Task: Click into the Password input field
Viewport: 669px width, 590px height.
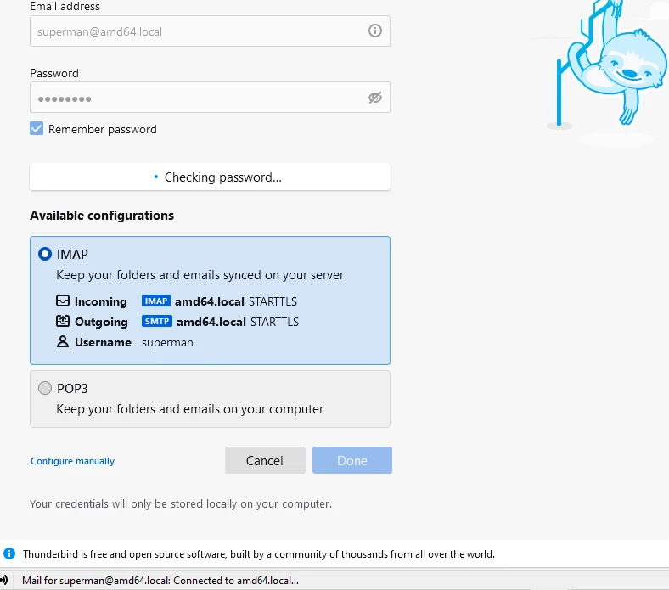Action: click(x=195, y=98)
